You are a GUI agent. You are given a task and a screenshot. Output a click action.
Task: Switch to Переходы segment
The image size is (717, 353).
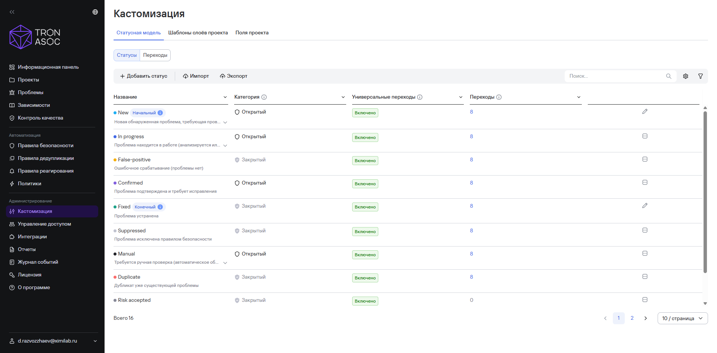(x=155, y=55)
